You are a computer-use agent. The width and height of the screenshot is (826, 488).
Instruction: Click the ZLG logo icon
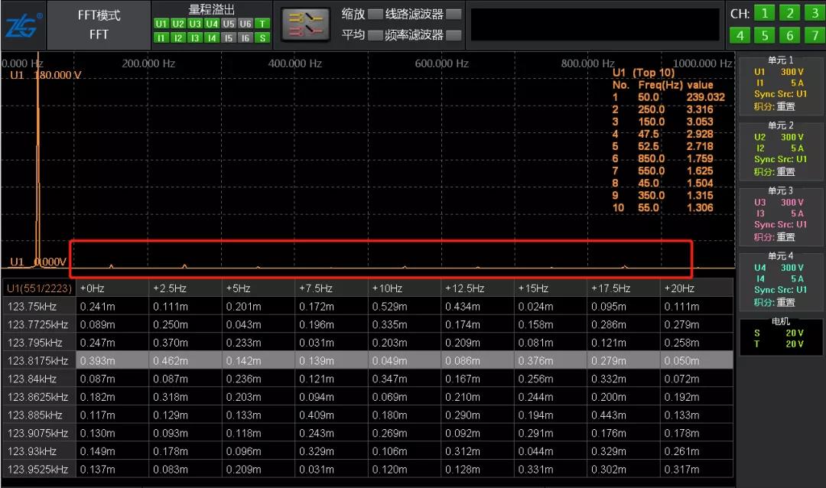(x=23, y=24)
